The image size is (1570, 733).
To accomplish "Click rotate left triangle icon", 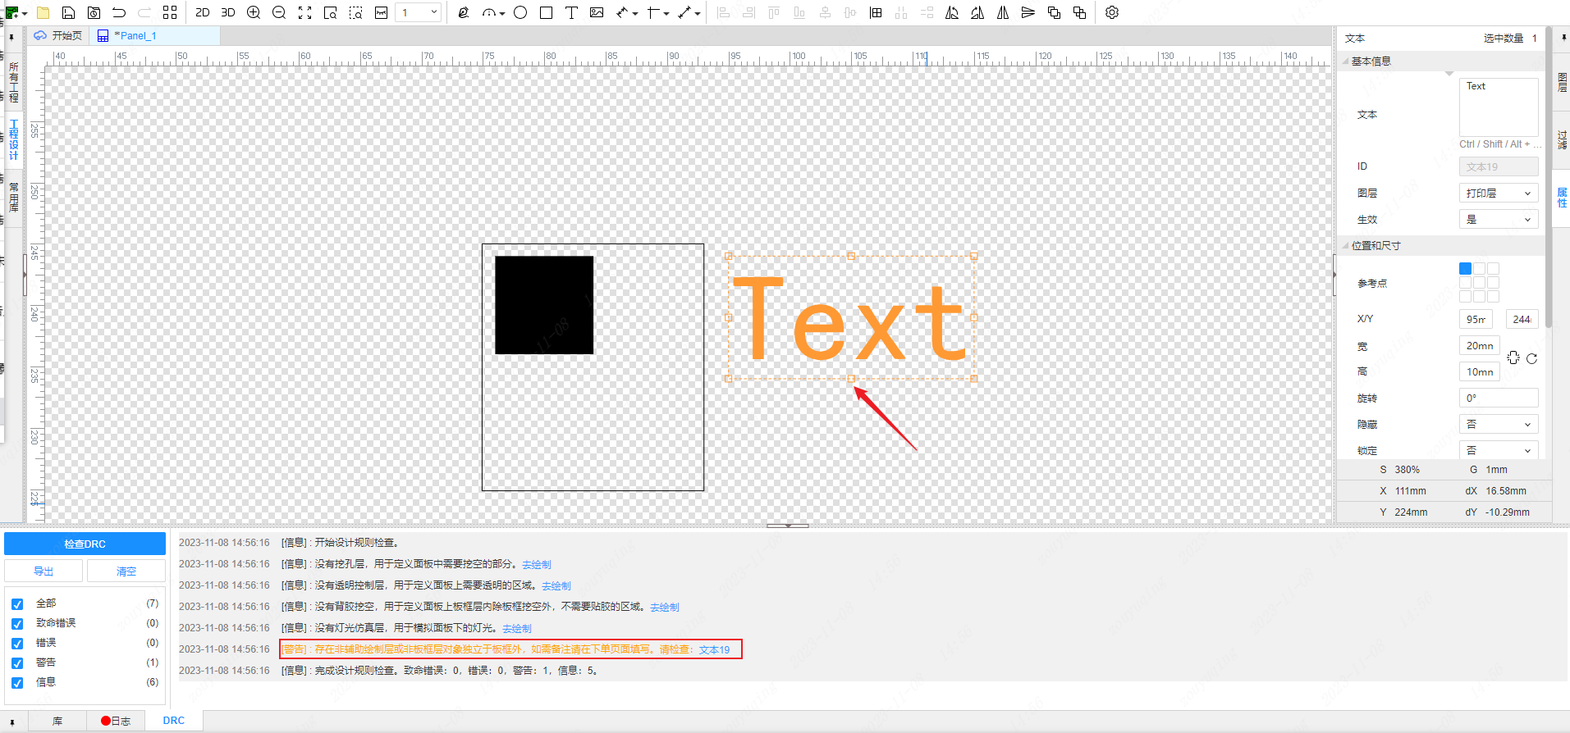I will (952, 12).
